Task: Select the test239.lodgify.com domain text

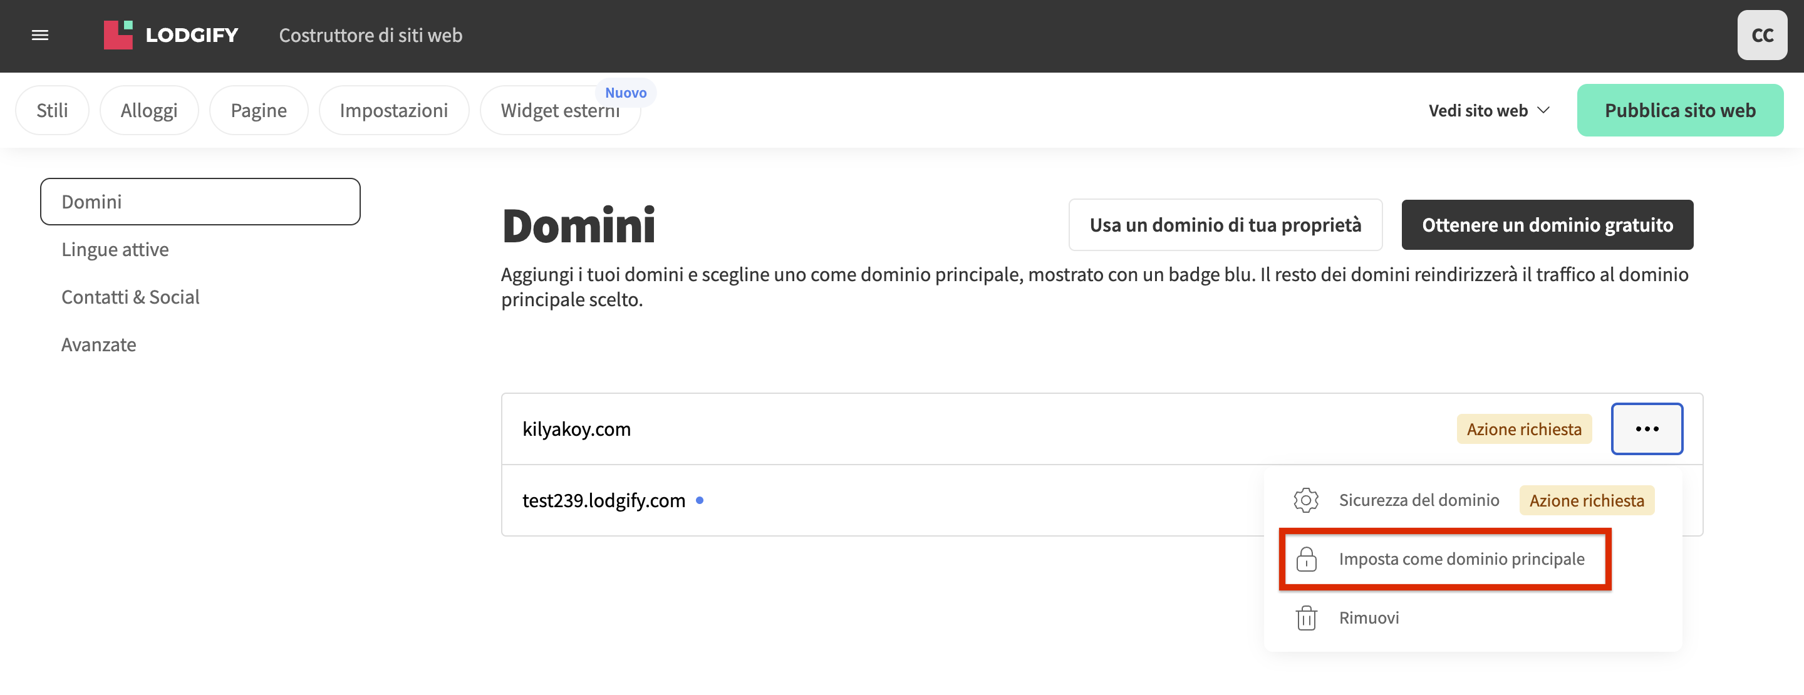Action: coord(604,500)
